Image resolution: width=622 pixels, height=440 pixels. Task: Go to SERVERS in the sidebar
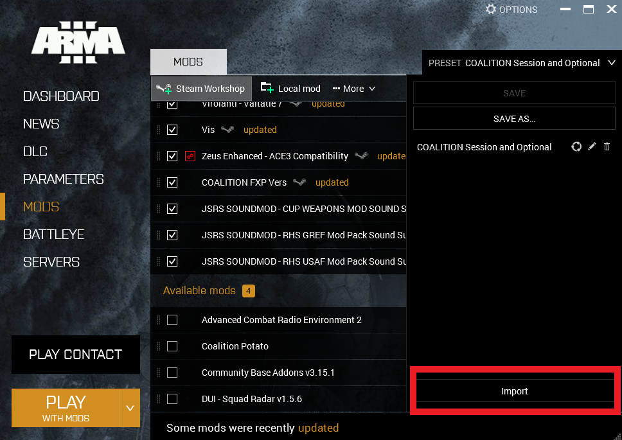pyautogui.click(x=51, y=262)
